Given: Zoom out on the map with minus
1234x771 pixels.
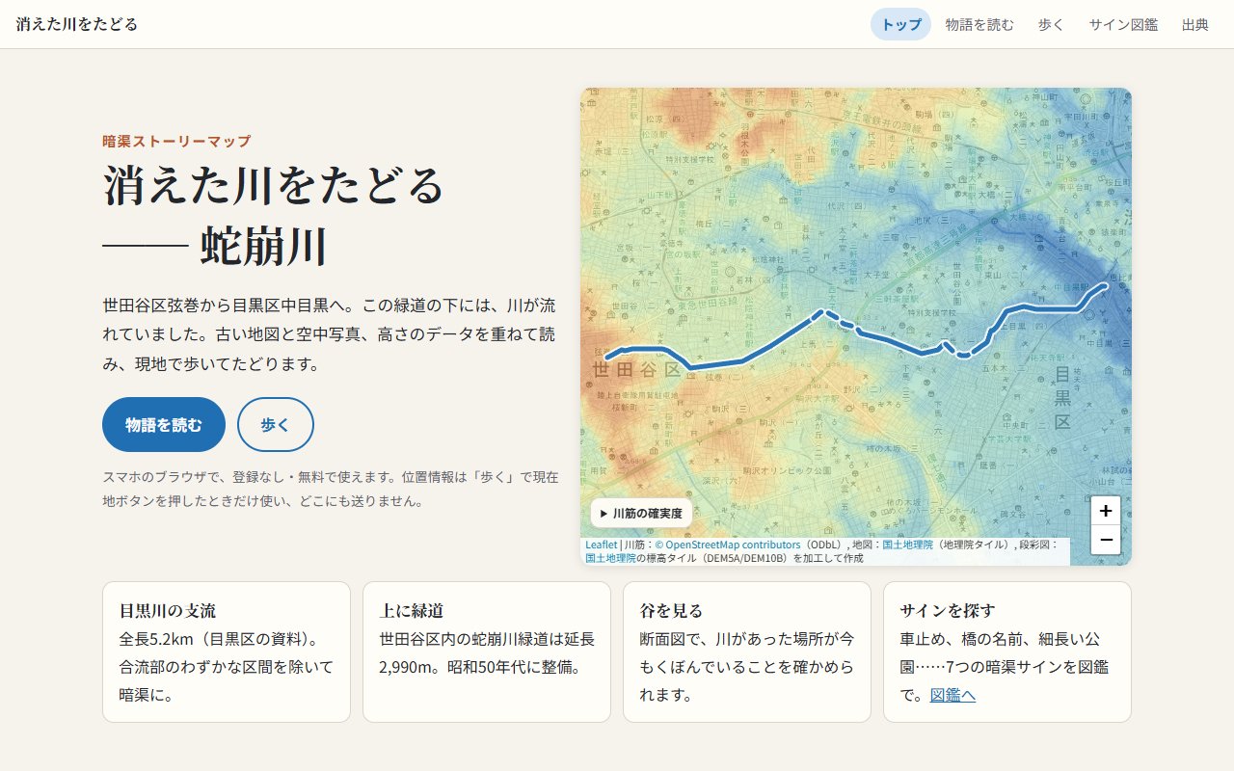Looking at the screenshot, I should [x=1106, y=540].
